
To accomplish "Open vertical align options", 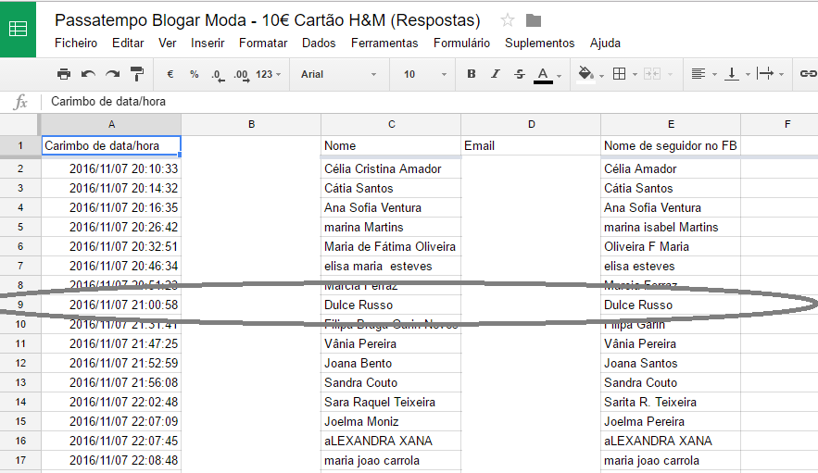I will point(732,74).
